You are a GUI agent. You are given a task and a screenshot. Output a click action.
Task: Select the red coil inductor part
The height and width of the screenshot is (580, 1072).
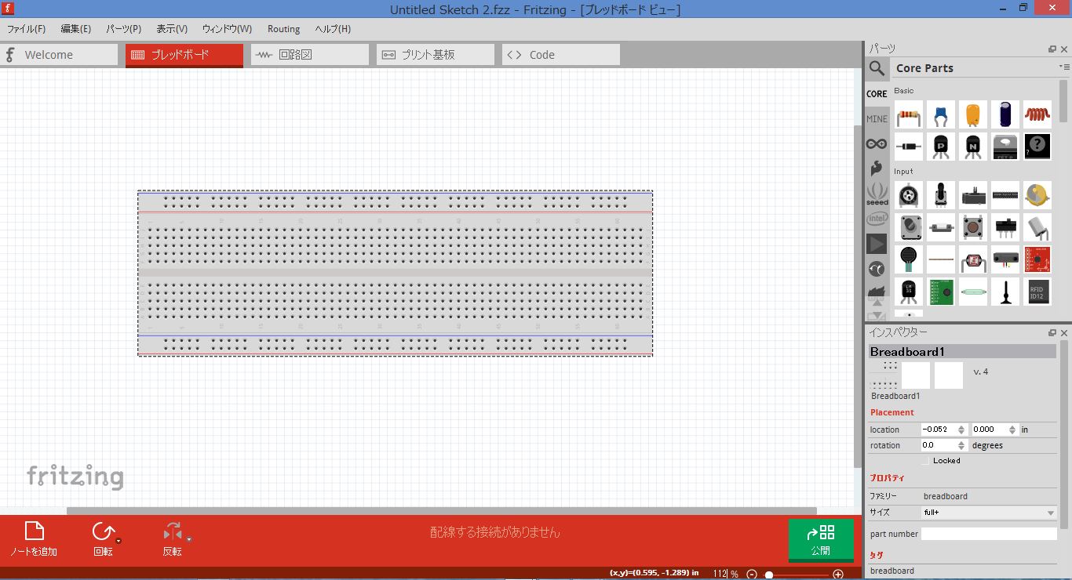tap(1037, 114)
